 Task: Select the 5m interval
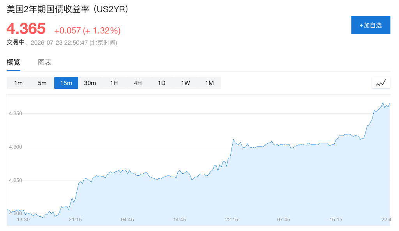tap(42, 83)
